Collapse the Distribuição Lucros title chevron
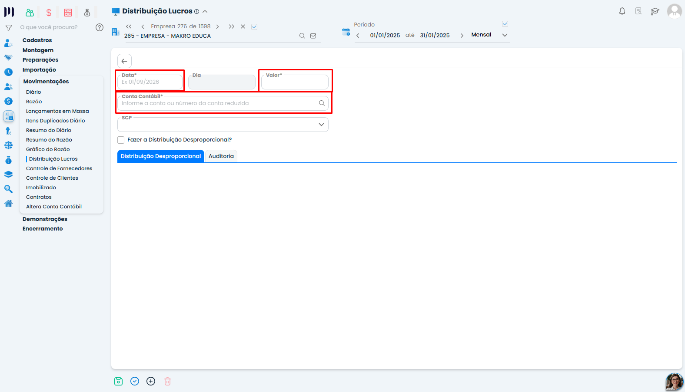 coord(205,12)
